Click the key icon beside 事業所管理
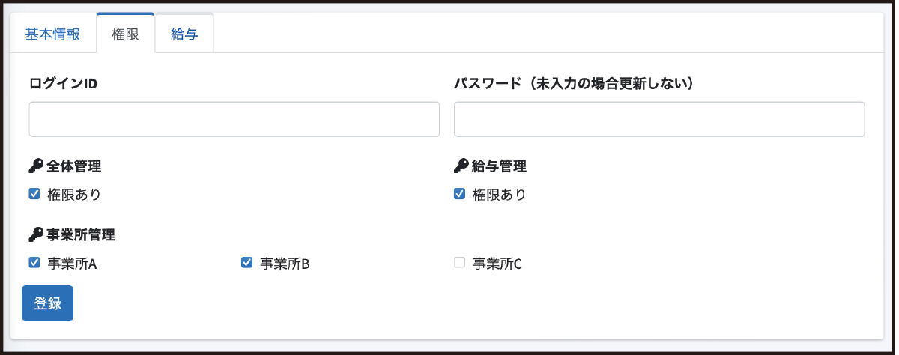 [36, 234]
